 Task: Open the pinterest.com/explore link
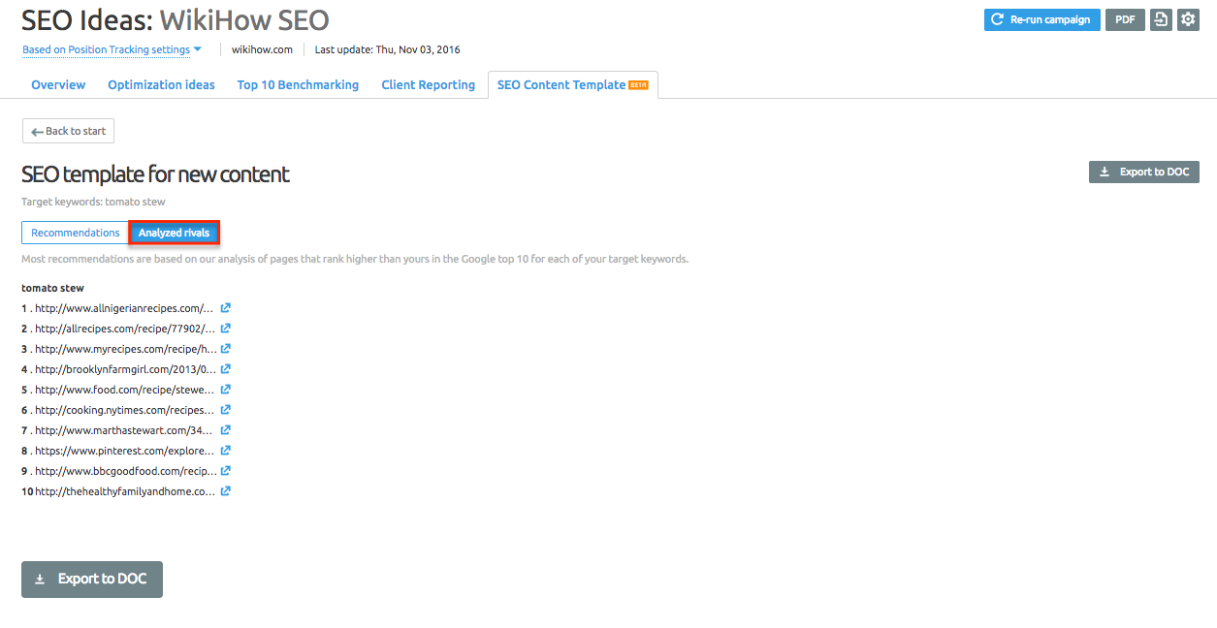point(124,451)
